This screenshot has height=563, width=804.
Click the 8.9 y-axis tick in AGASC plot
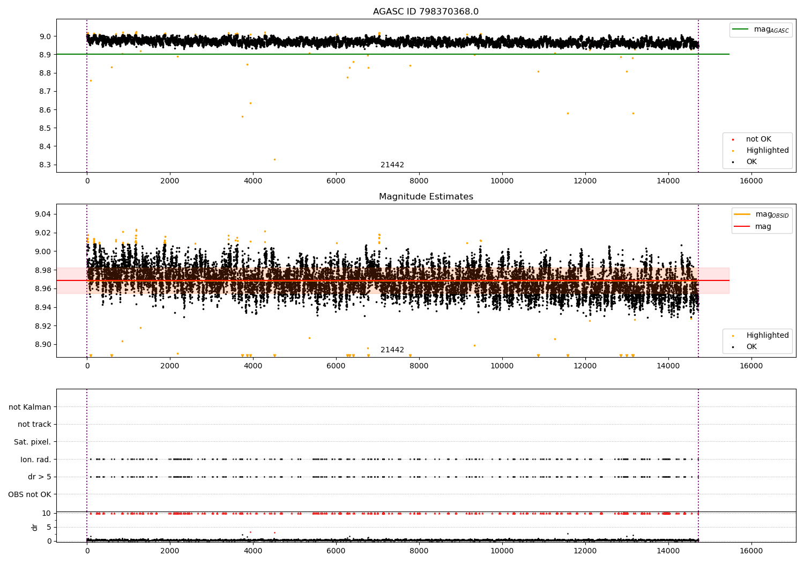[x=45, y=55]
